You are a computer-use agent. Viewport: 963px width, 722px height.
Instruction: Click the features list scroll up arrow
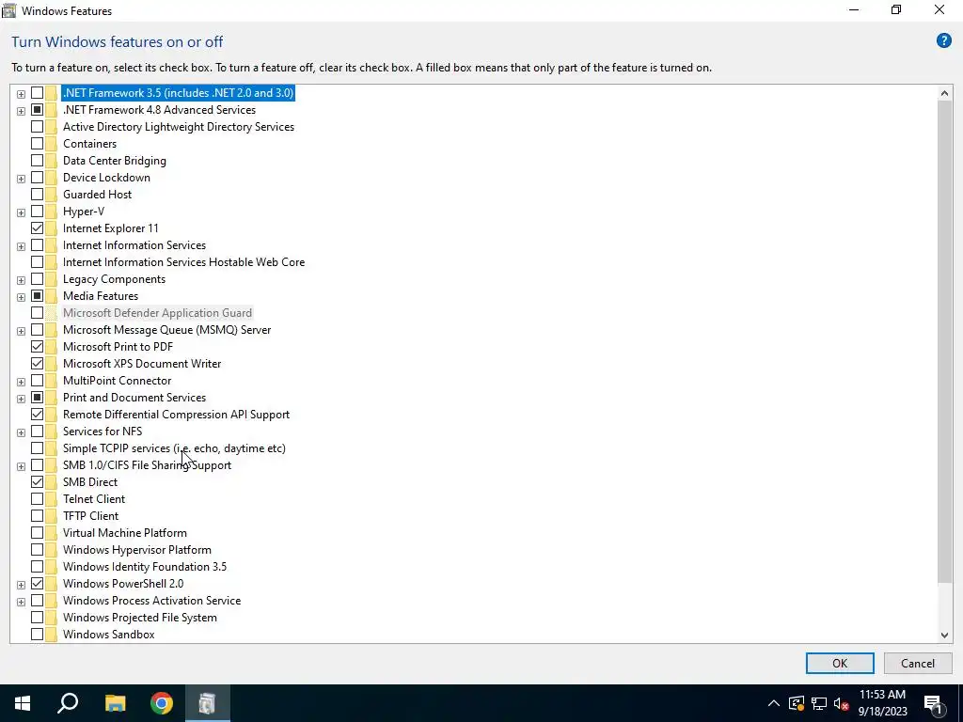[944, 93]
